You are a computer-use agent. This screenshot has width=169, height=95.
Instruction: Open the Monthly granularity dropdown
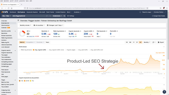click(x=147, y=42)
